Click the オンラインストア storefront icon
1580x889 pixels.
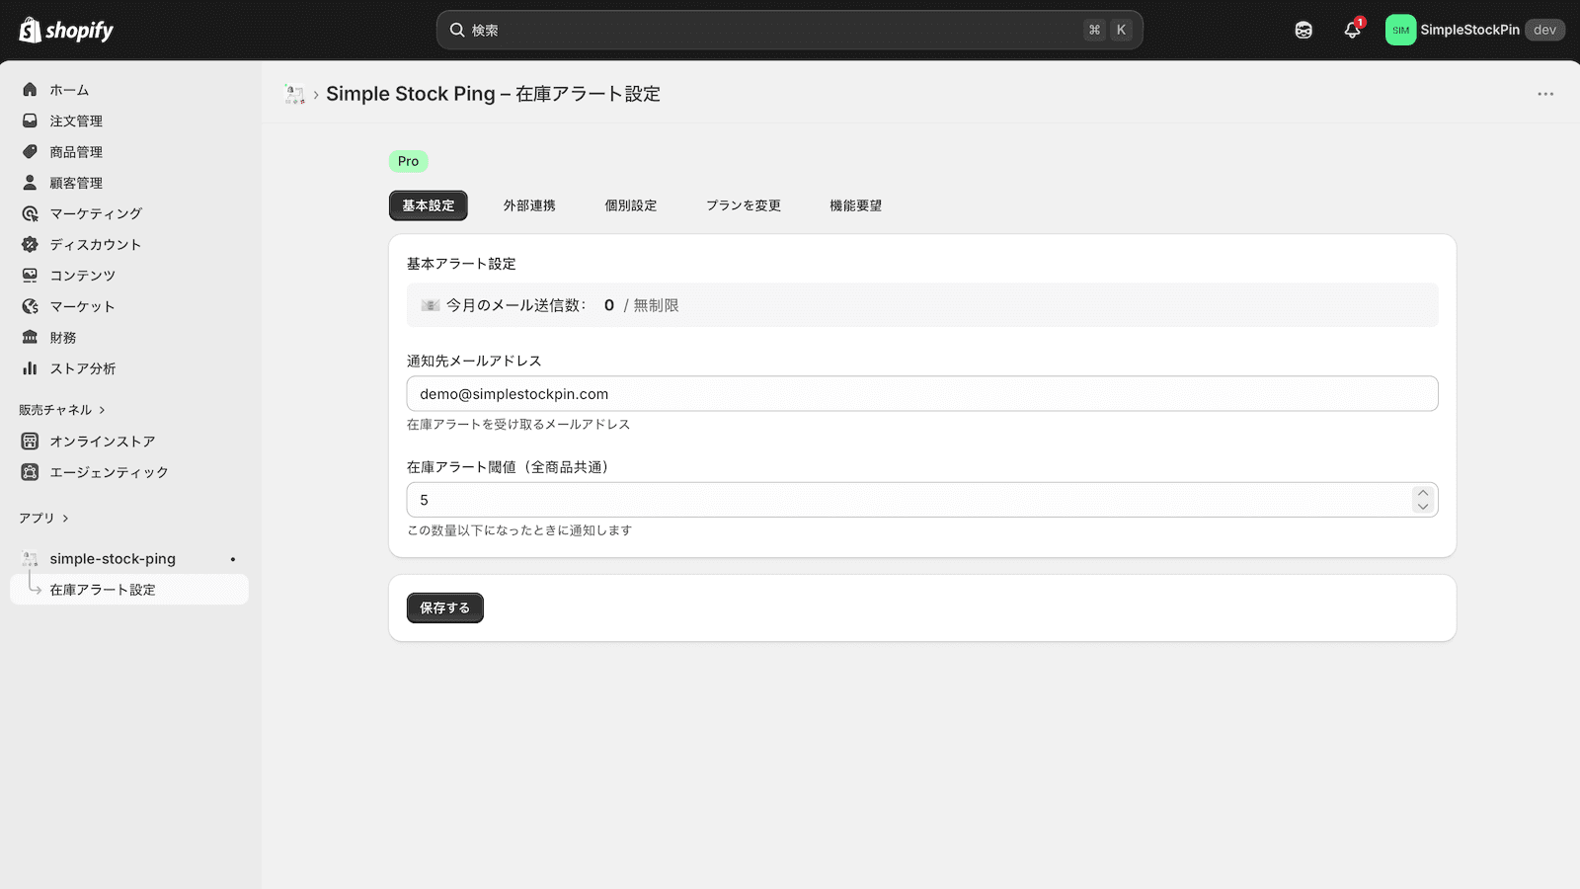coord(30,442)
